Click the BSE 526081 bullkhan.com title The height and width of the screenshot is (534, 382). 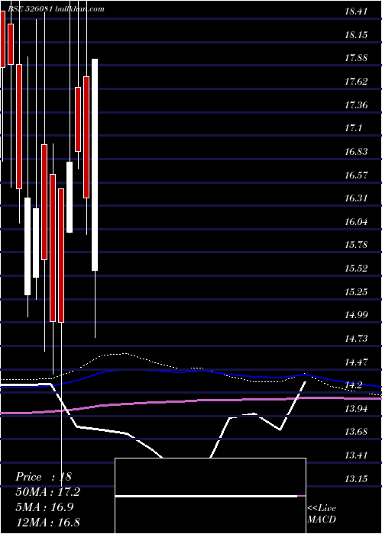[55, 9]
